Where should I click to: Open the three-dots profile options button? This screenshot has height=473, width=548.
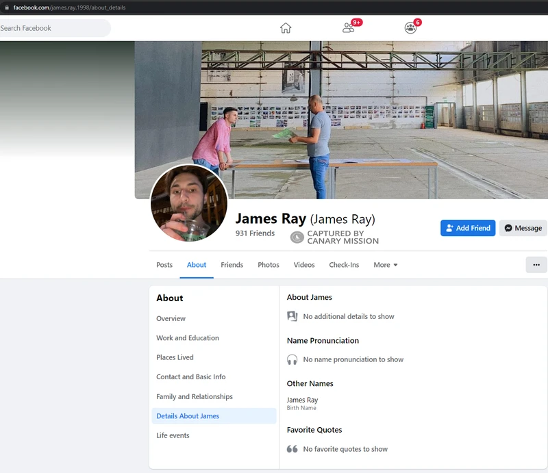[x=536, y=265]
